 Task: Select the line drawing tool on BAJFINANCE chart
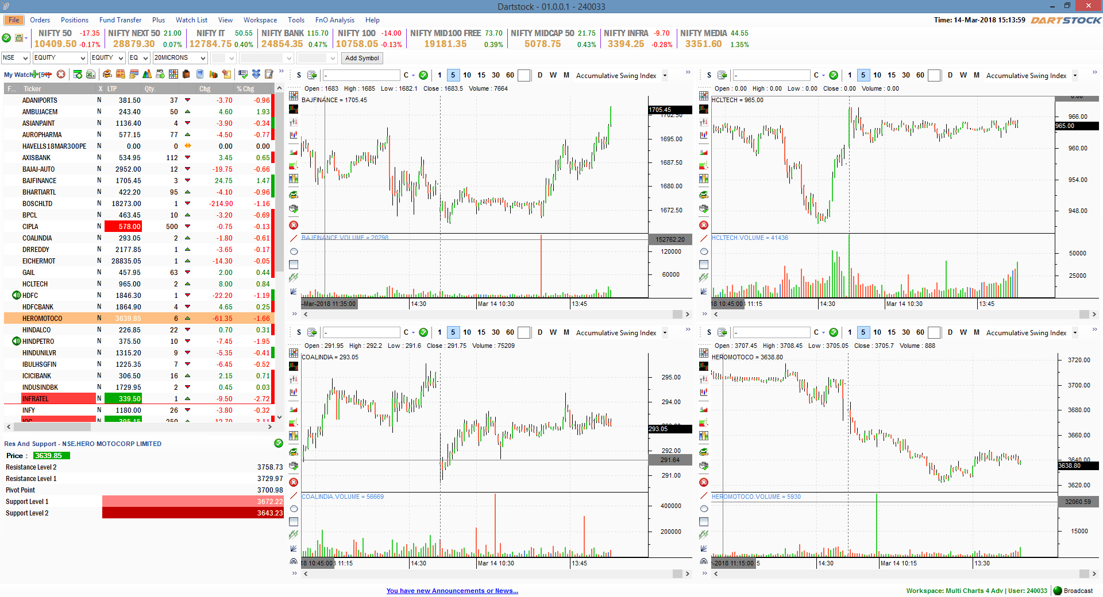click(294, 238)
